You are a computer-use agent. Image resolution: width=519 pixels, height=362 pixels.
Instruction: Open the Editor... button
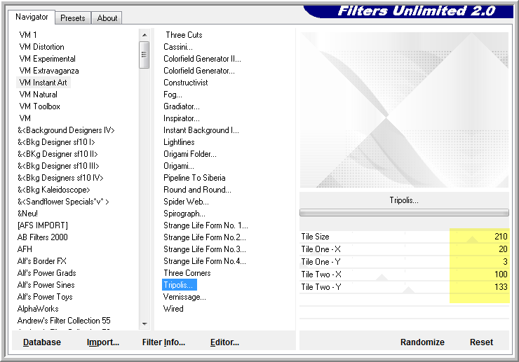pyautogui.click(x=224, y=342)
